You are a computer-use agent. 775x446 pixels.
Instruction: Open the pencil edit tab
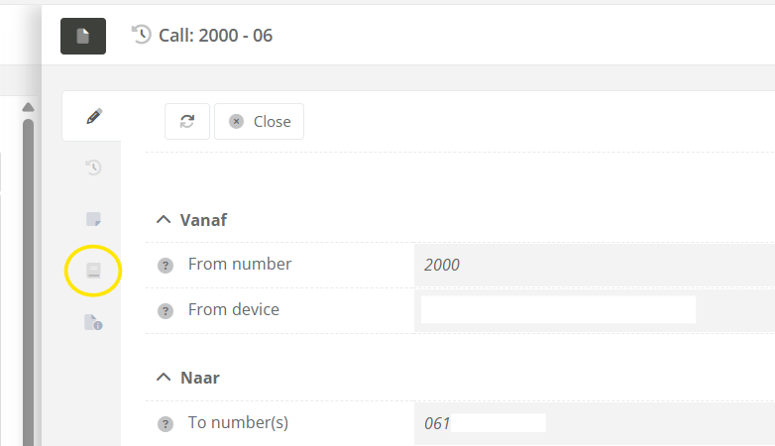click(x=93, y=116)
